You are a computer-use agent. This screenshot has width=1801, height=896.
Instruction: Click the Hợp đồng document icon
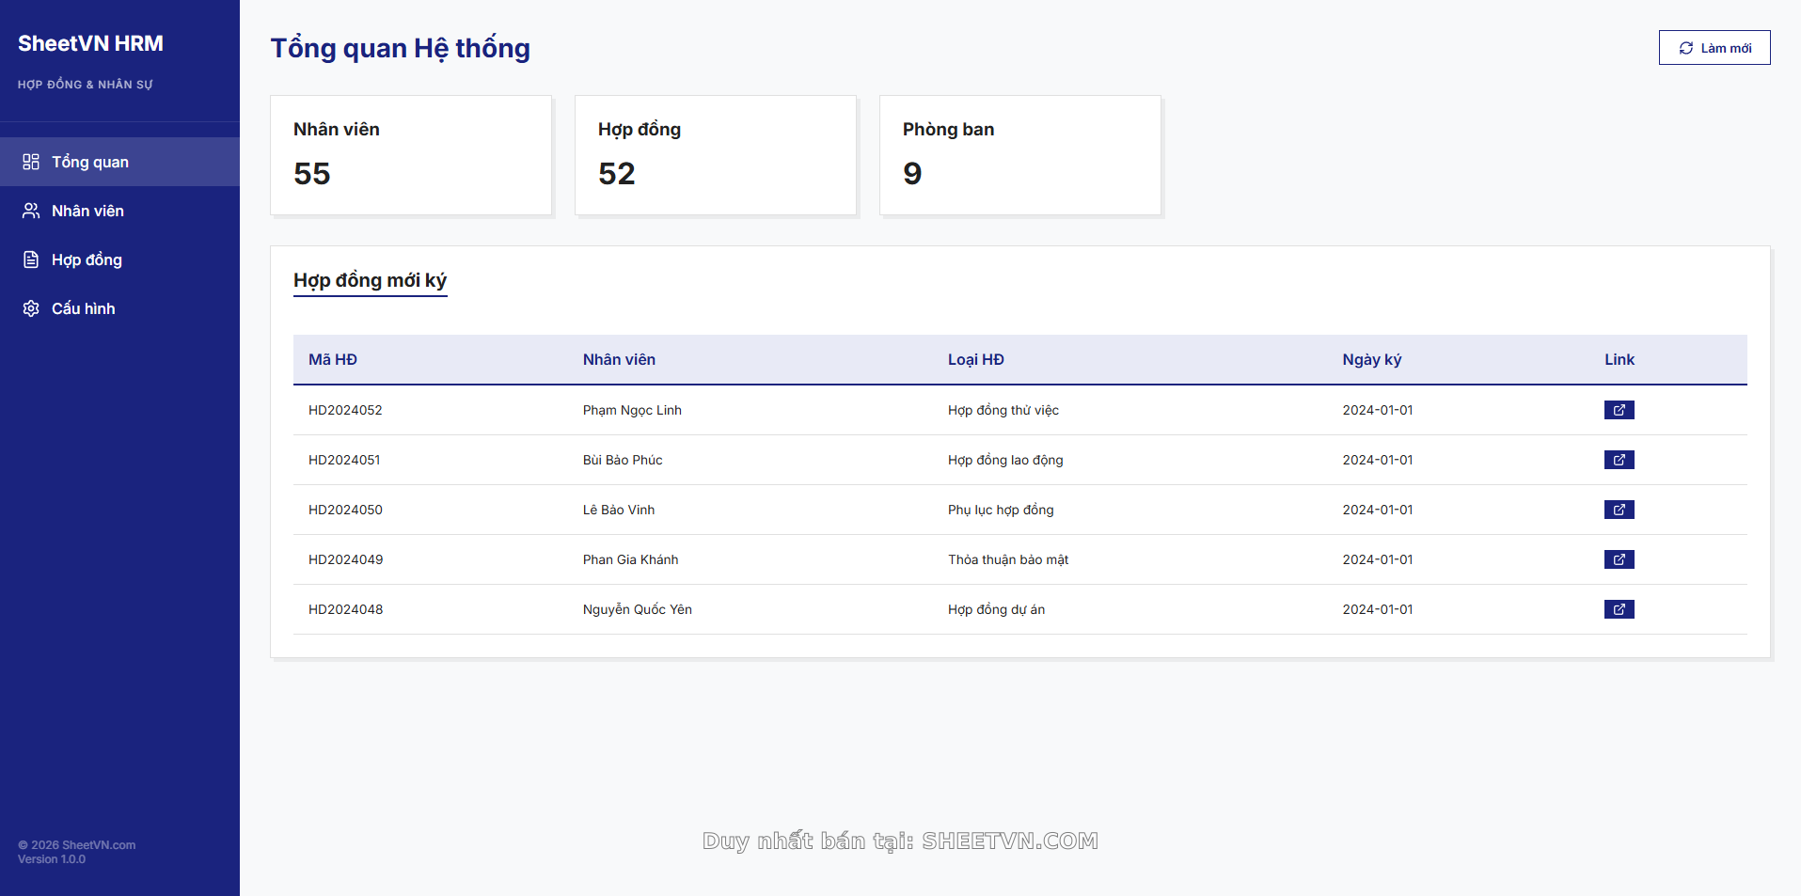(31, 259)
